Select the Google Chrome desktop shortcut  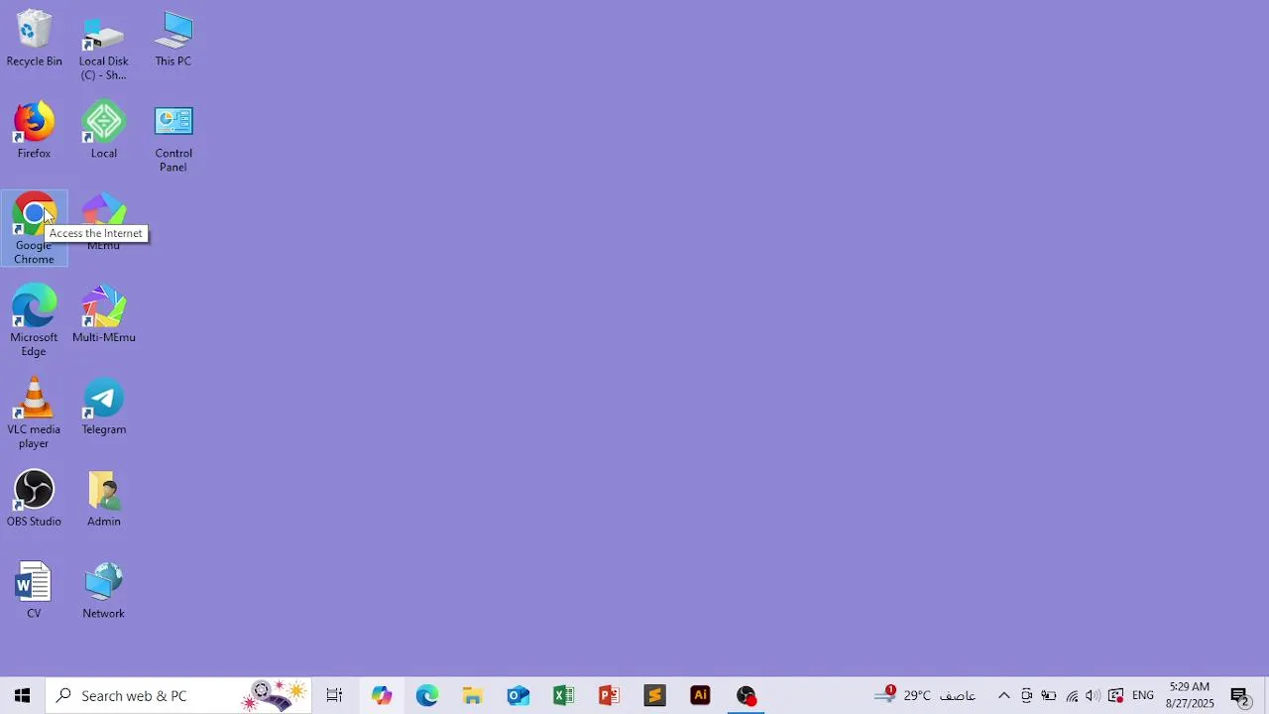tap(34, 229)
